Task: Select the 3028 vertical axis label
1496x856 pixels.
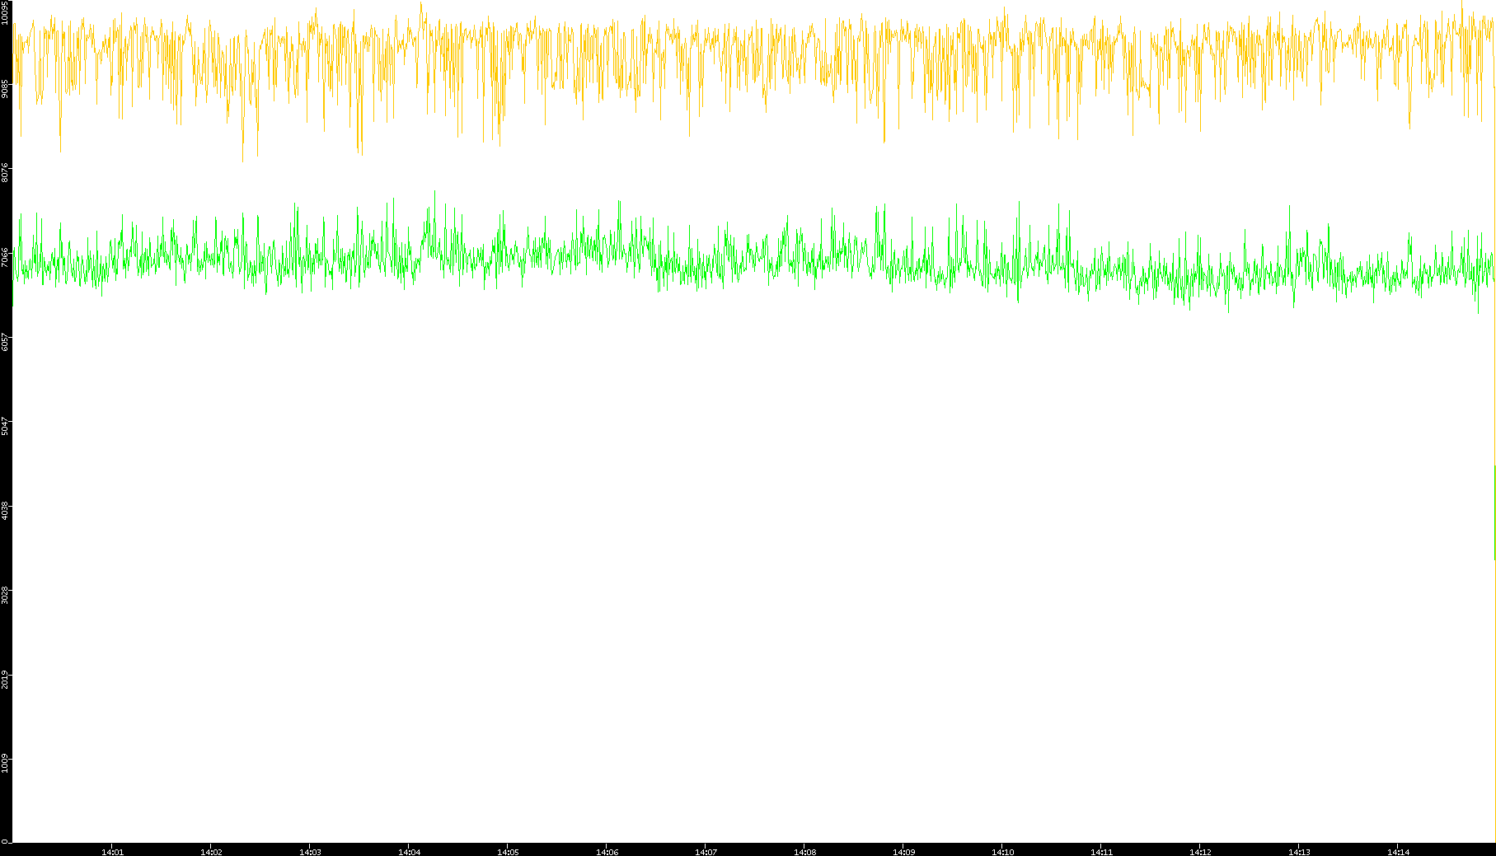Action: [x=6, y=594]
